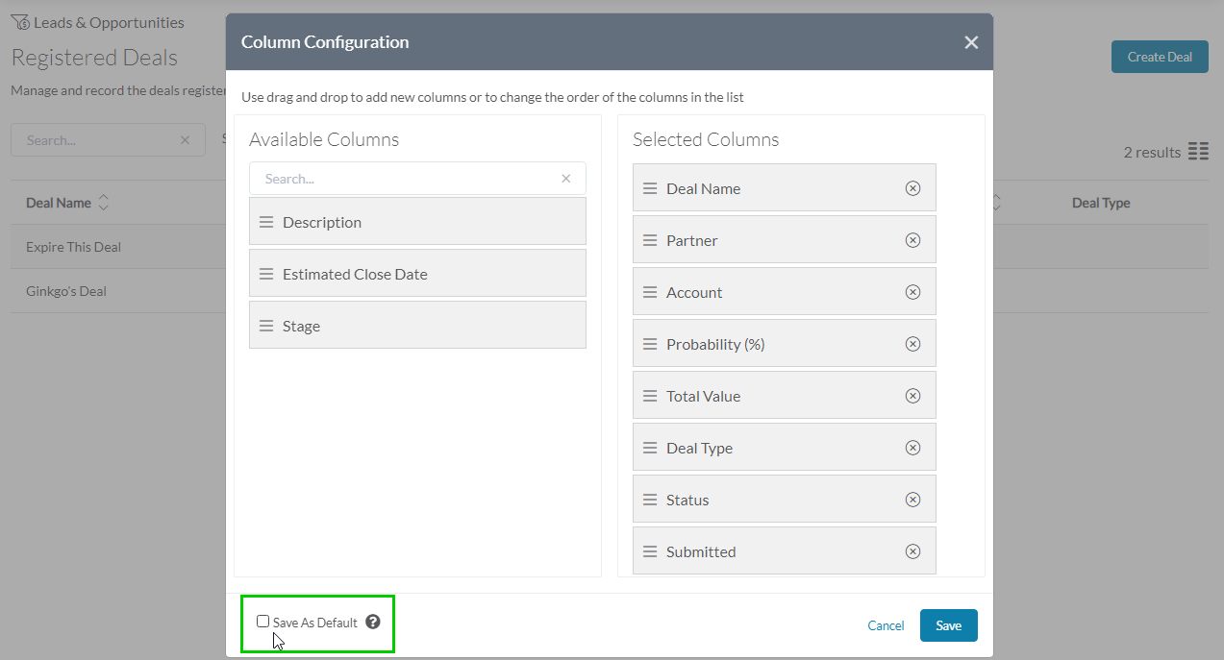Save the column configuration

coord(948,625)
